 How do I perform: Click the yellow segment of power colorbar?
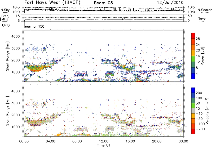(x=193, y=53)
